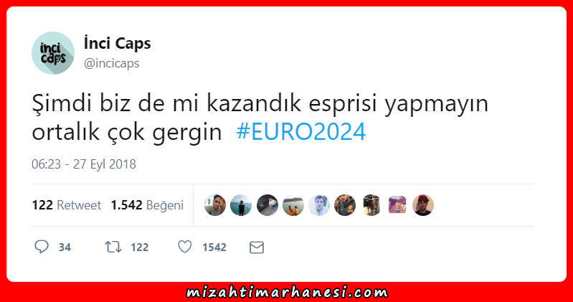Screen dimensions: 573x302
Task: Open the #EURO2024 hashtag
Action: [300, 131]
